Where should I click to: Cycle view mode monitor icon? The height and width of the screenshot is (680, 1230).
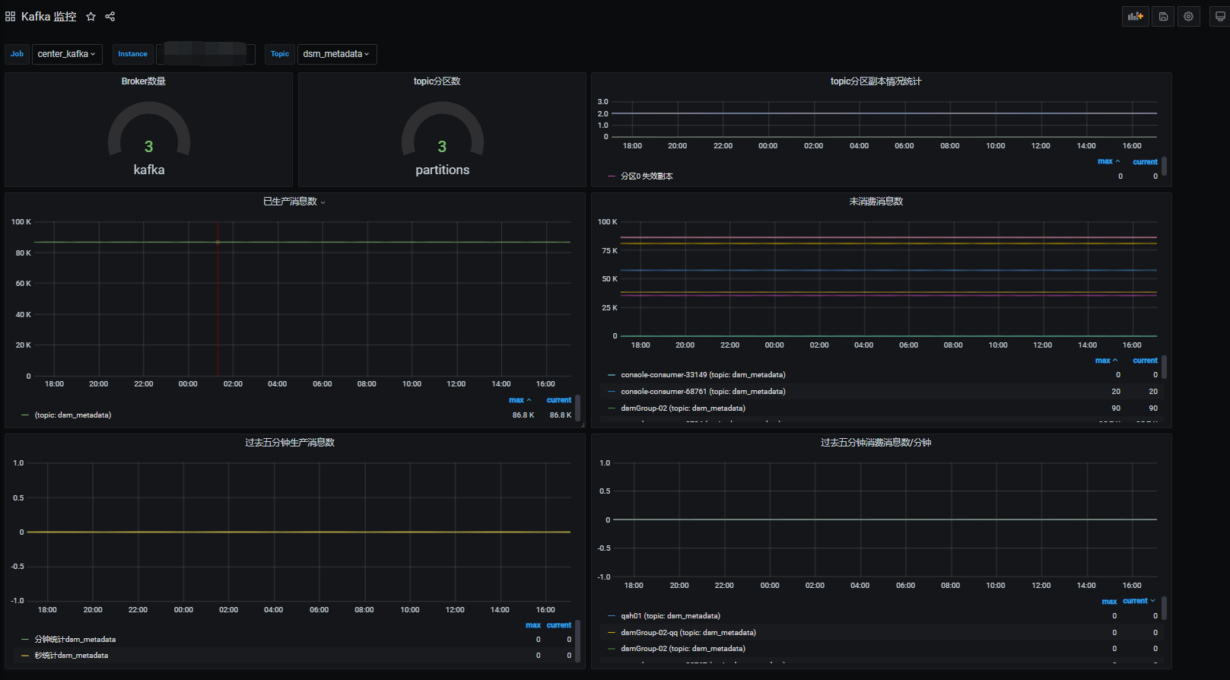pos(1219,16)
